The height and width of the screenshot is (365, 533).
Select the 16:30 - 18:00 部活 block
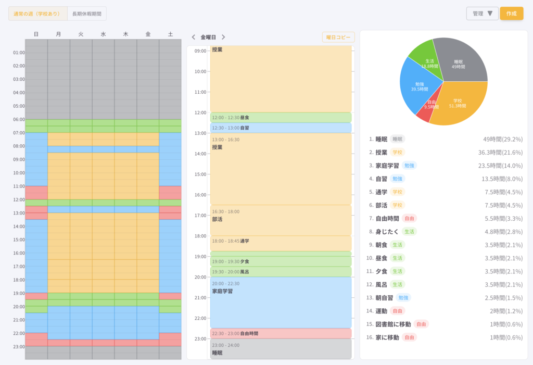point(281,220)
